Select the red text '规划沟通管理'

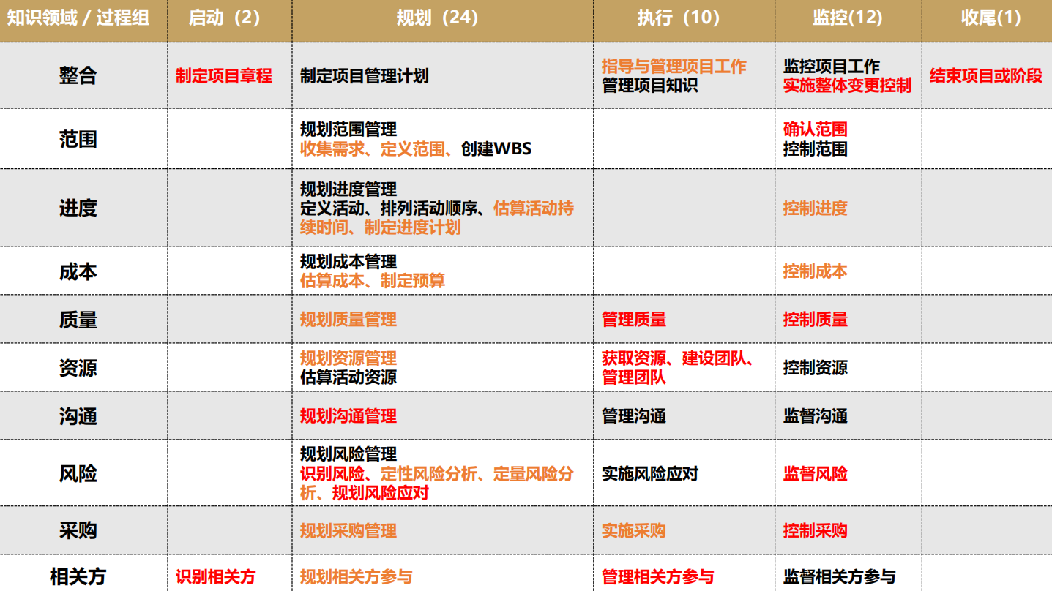[x=348, y=416]
